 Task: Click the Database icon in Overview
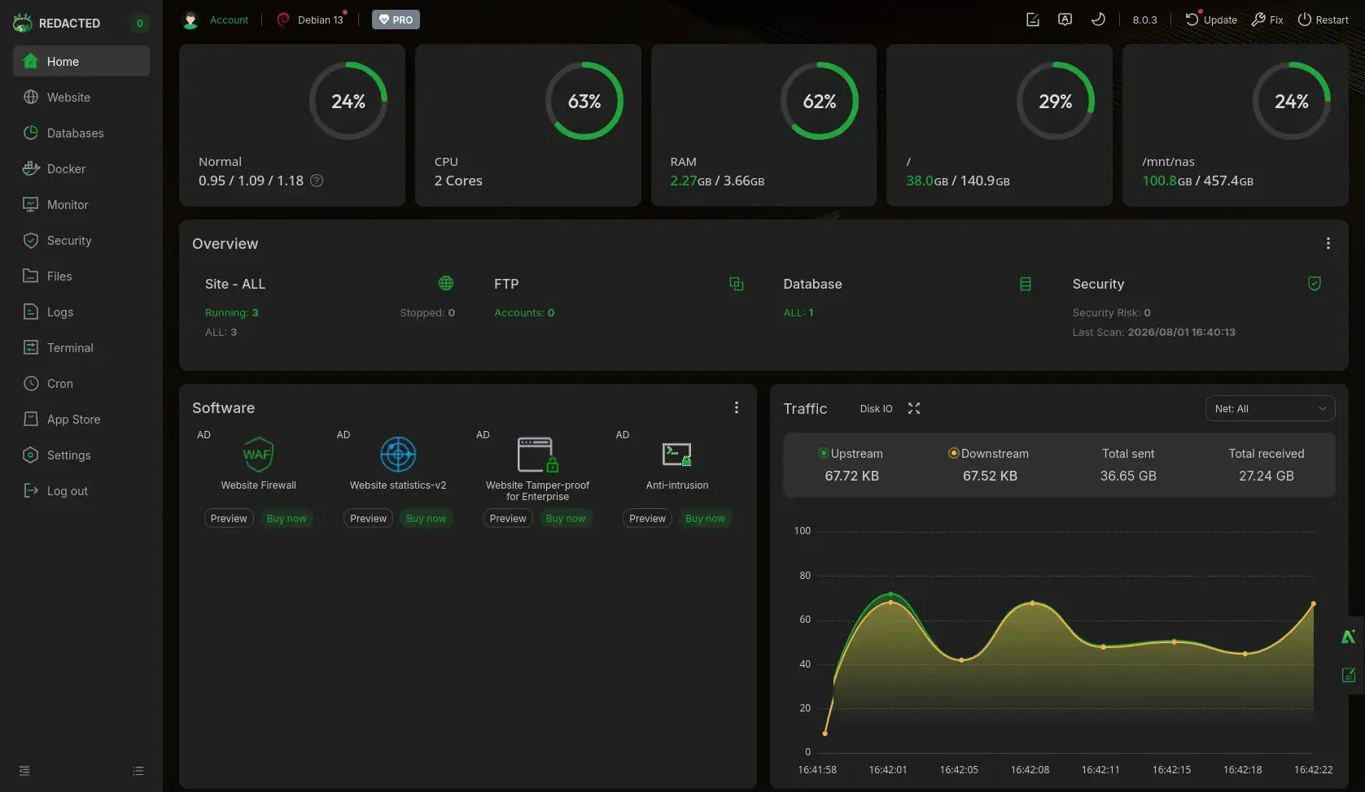(x=1026, y=283)
